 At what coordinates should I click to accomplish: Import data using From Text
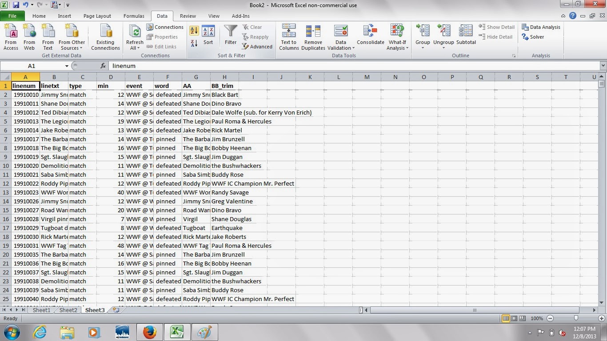click(x=48, y=37)
